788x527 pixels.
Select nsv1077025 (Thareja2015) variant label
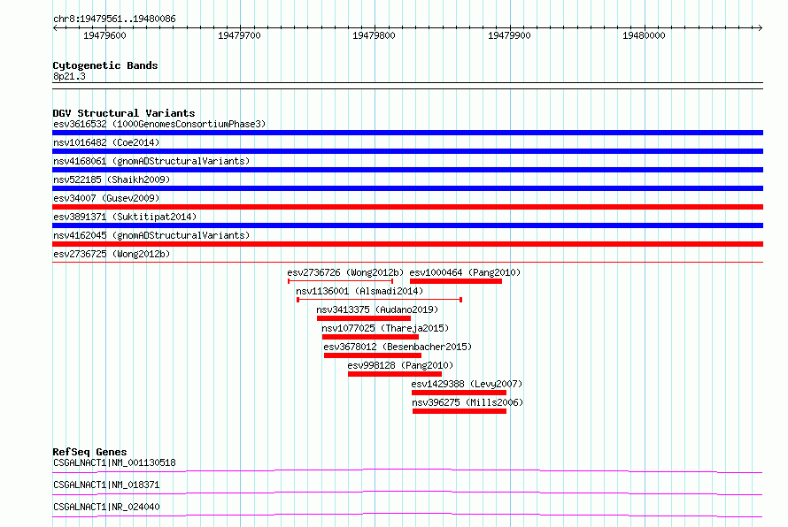point(385,328)
